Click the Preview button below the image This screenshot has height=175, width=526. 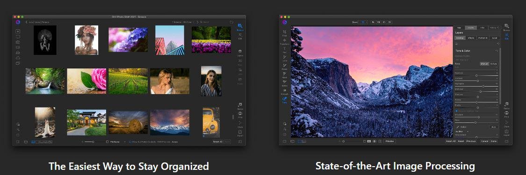tap(389, 141)
